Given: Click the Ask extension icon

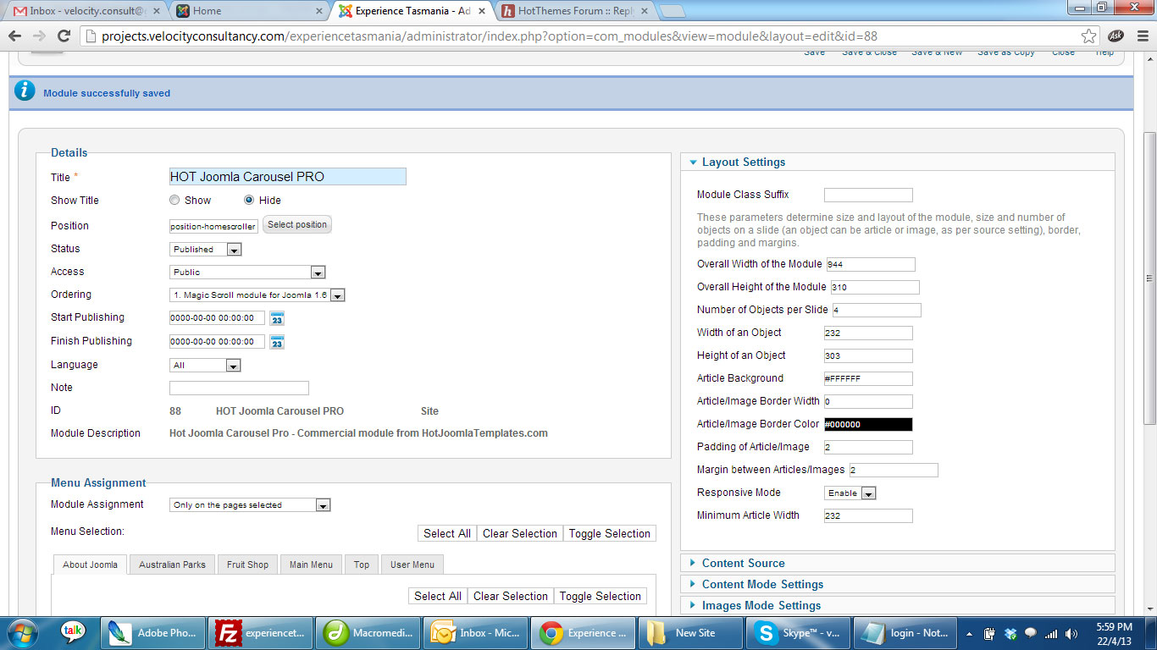Looking at the screenshot, I should click(1115, 36).
